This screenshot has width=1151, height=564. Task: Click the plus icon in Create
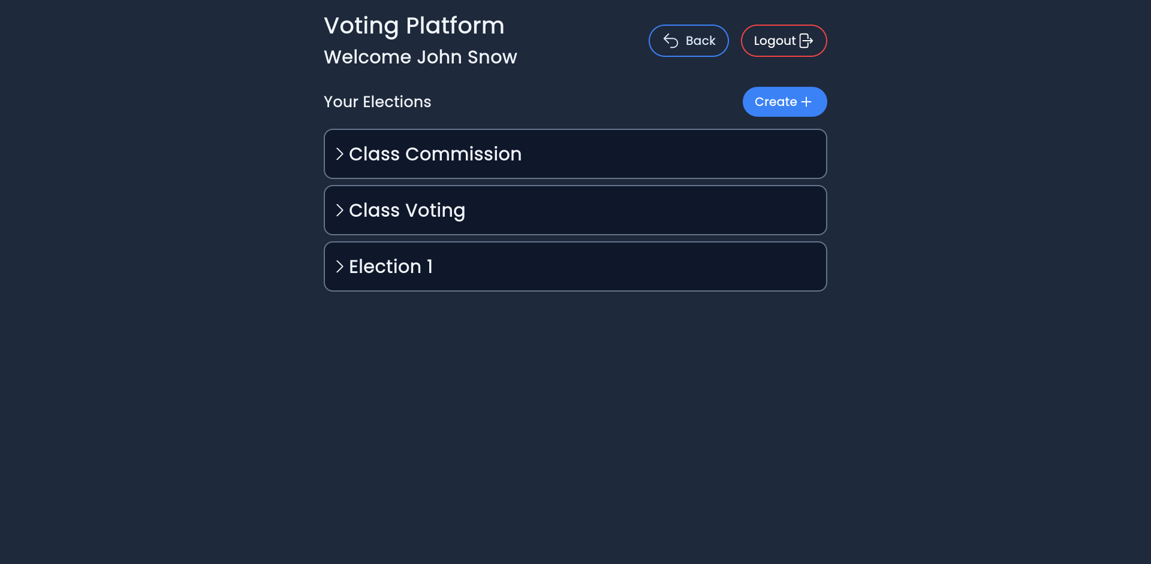tap(806, 102)
